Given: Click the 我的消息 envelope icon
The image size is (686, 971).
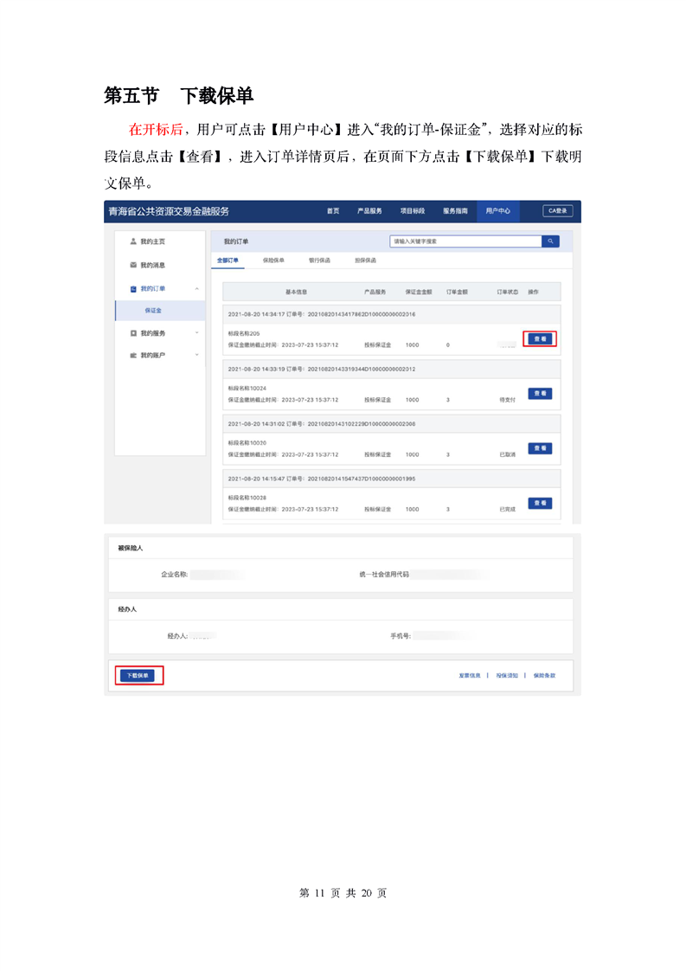Looking at the screenshot, I should (x=132, y=265).
